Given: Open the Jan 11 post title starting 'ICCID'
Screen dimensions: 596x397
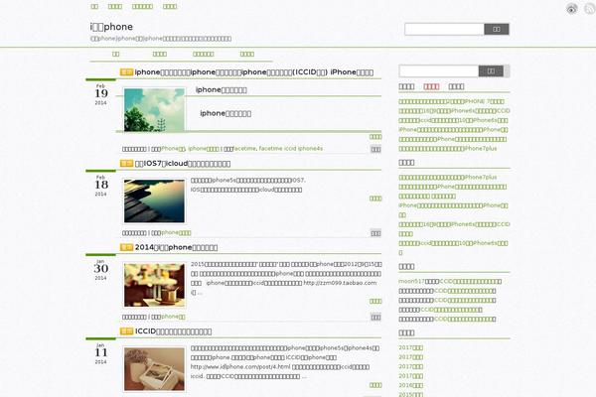Looking at the screenshot, I should pos(173,331).
